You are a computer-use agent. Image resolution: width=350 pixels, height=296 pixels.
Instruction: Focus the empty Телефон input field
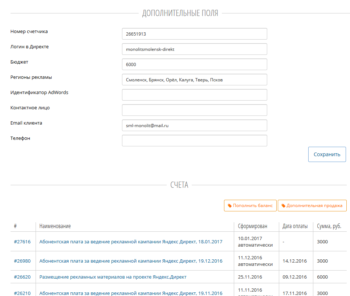tap(194, 141)
